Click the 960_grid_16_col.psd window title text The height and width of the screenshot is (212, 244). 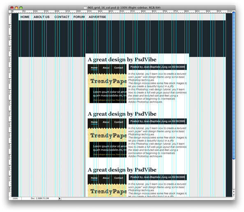coord(124,8)
